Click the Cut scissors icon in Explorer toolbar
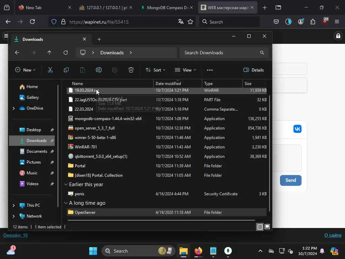Image resolution: width=345 pixels, height=259 pixels. click(x=50, y=70)
